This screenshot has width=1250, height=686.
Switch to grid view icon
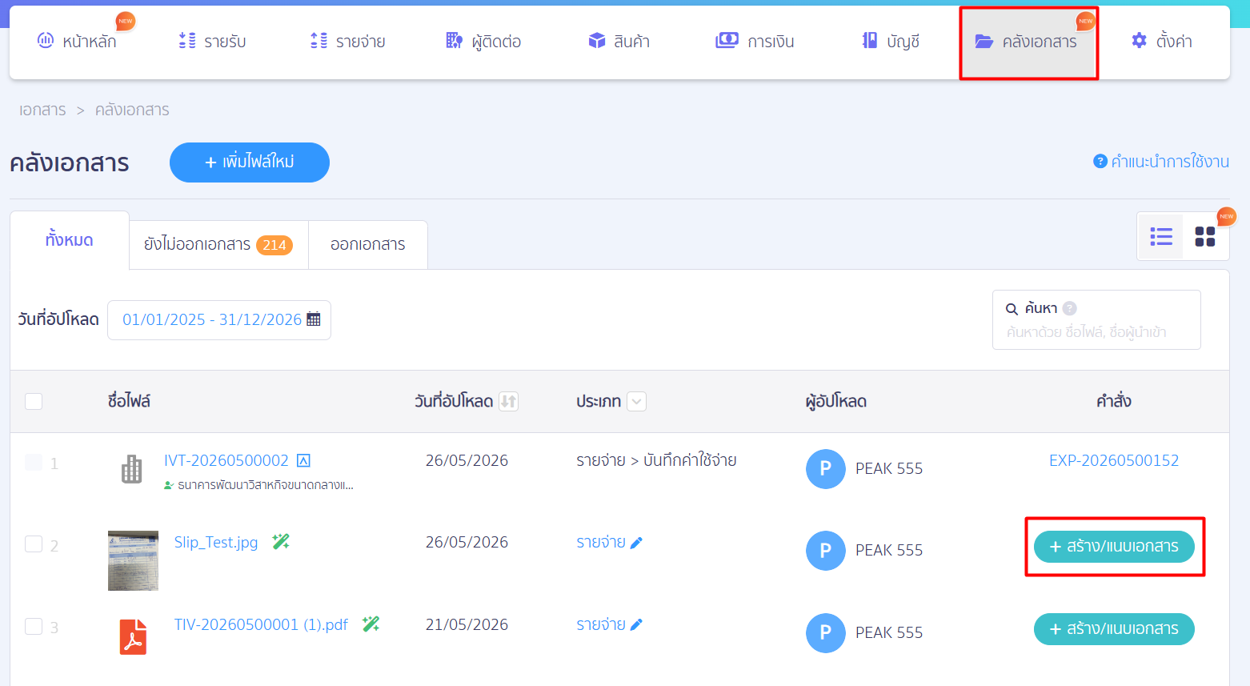click(1204, 236)
